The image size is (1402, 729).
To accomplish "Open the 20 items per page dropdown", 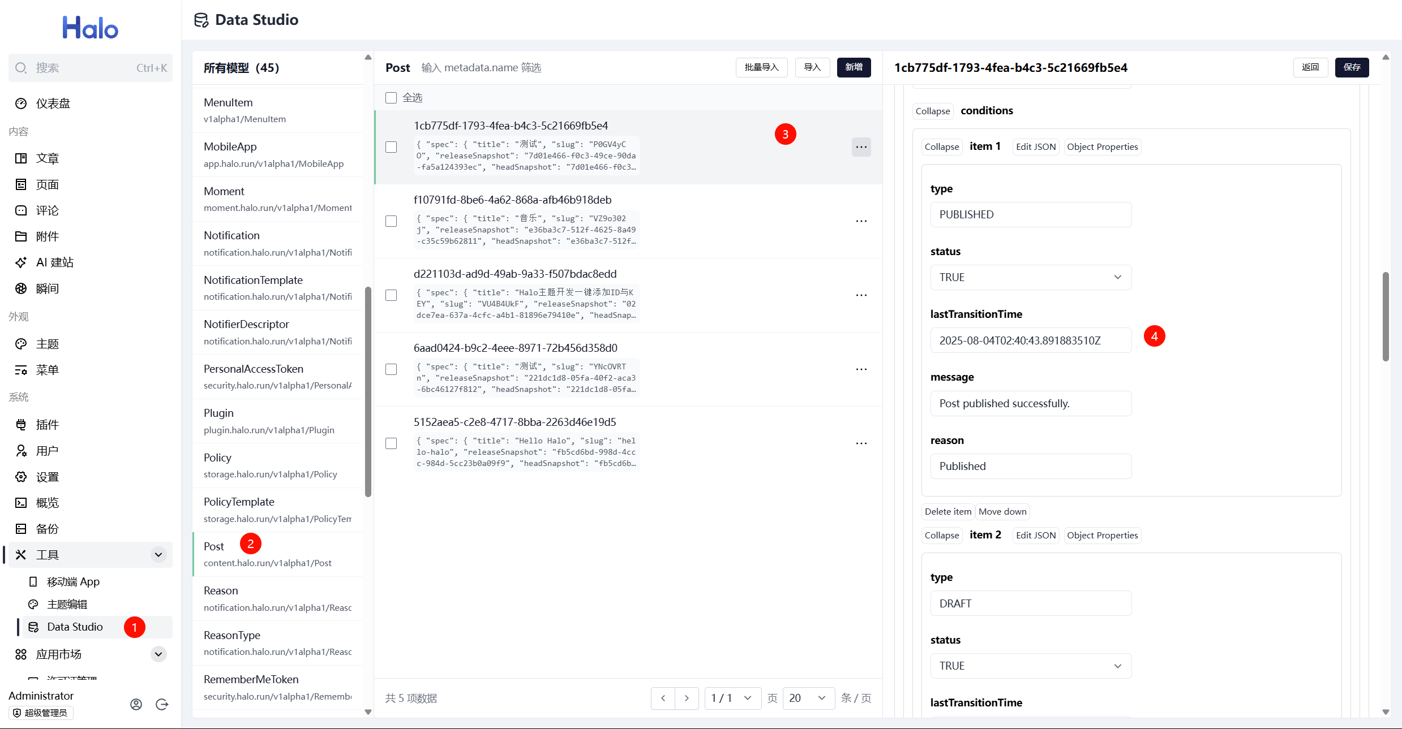I will 808,698.
